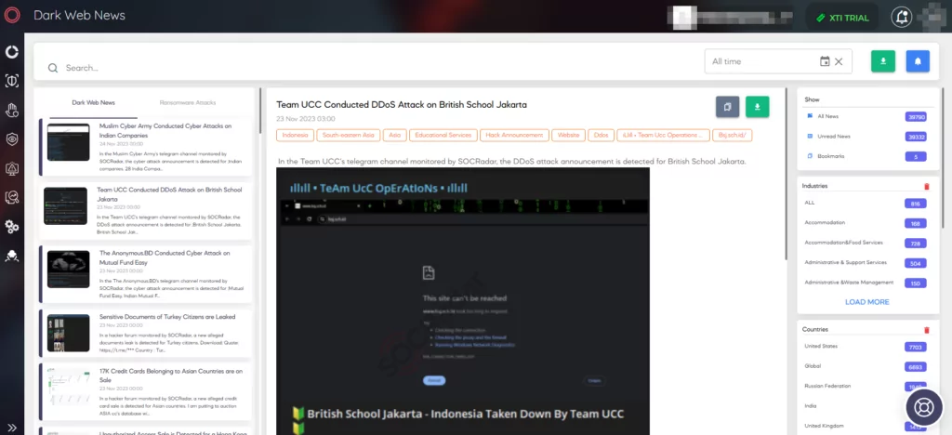Clear the All time date filter with the X

click(x=839, y=61)
